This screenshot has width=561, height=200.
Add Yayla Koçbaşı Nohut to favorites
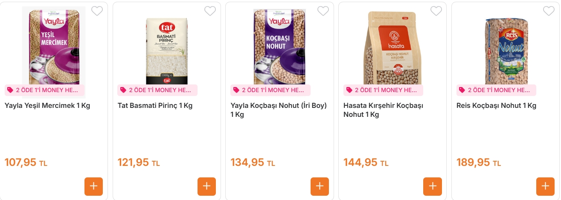pos(323,11)
